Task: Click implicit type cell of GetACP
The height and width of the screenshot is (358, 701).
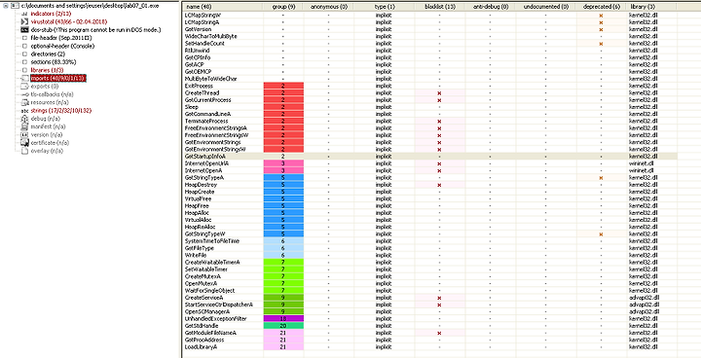Action: point(384,64)
